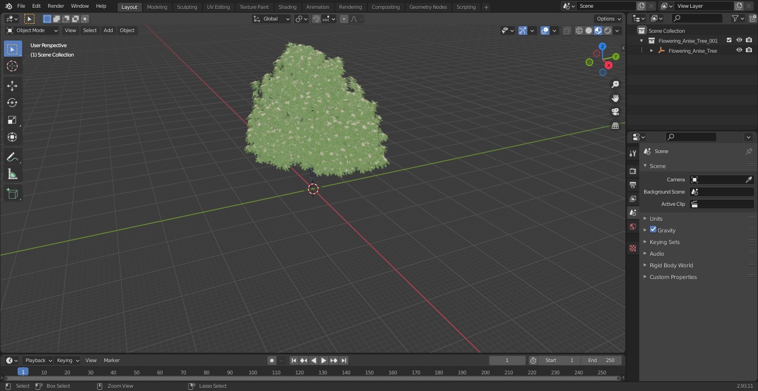This screenshot has width=758, height=391.
Task: Exclude Flowering_Anise_Tree_001 collection checkbox
Action: [729, 40]
